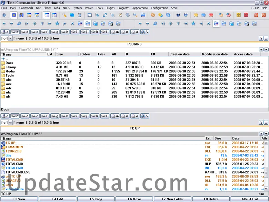Click the wrench configuration tool icon
This screenshot has width=269, height=202.
tap(64, 15)
